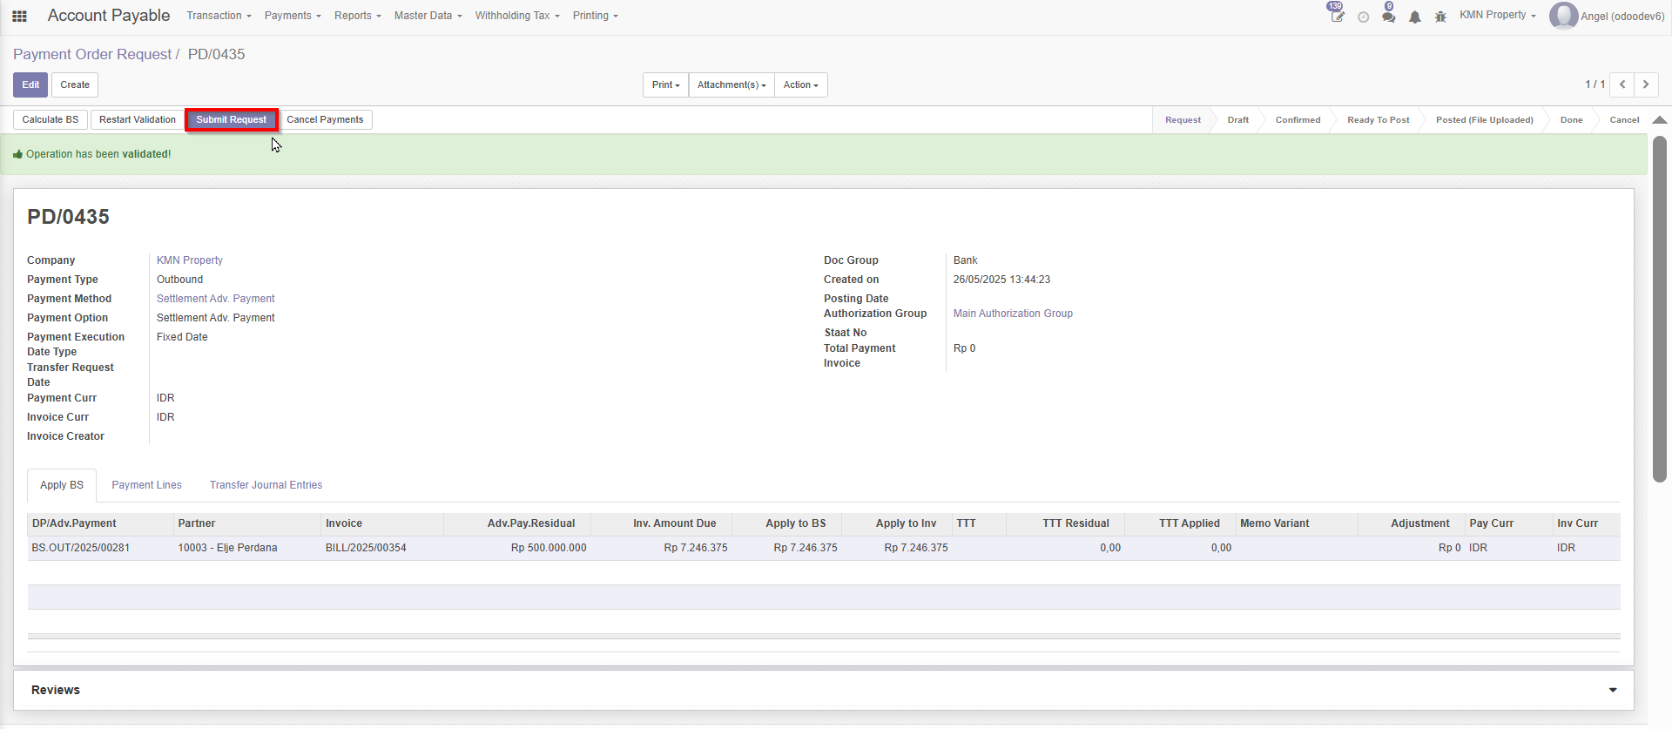Image resolution: width=1672 pixels, height=729 pixels.
Task: Switch to the Transfer Journal Entries tab
Action: [x=266, y=485]
